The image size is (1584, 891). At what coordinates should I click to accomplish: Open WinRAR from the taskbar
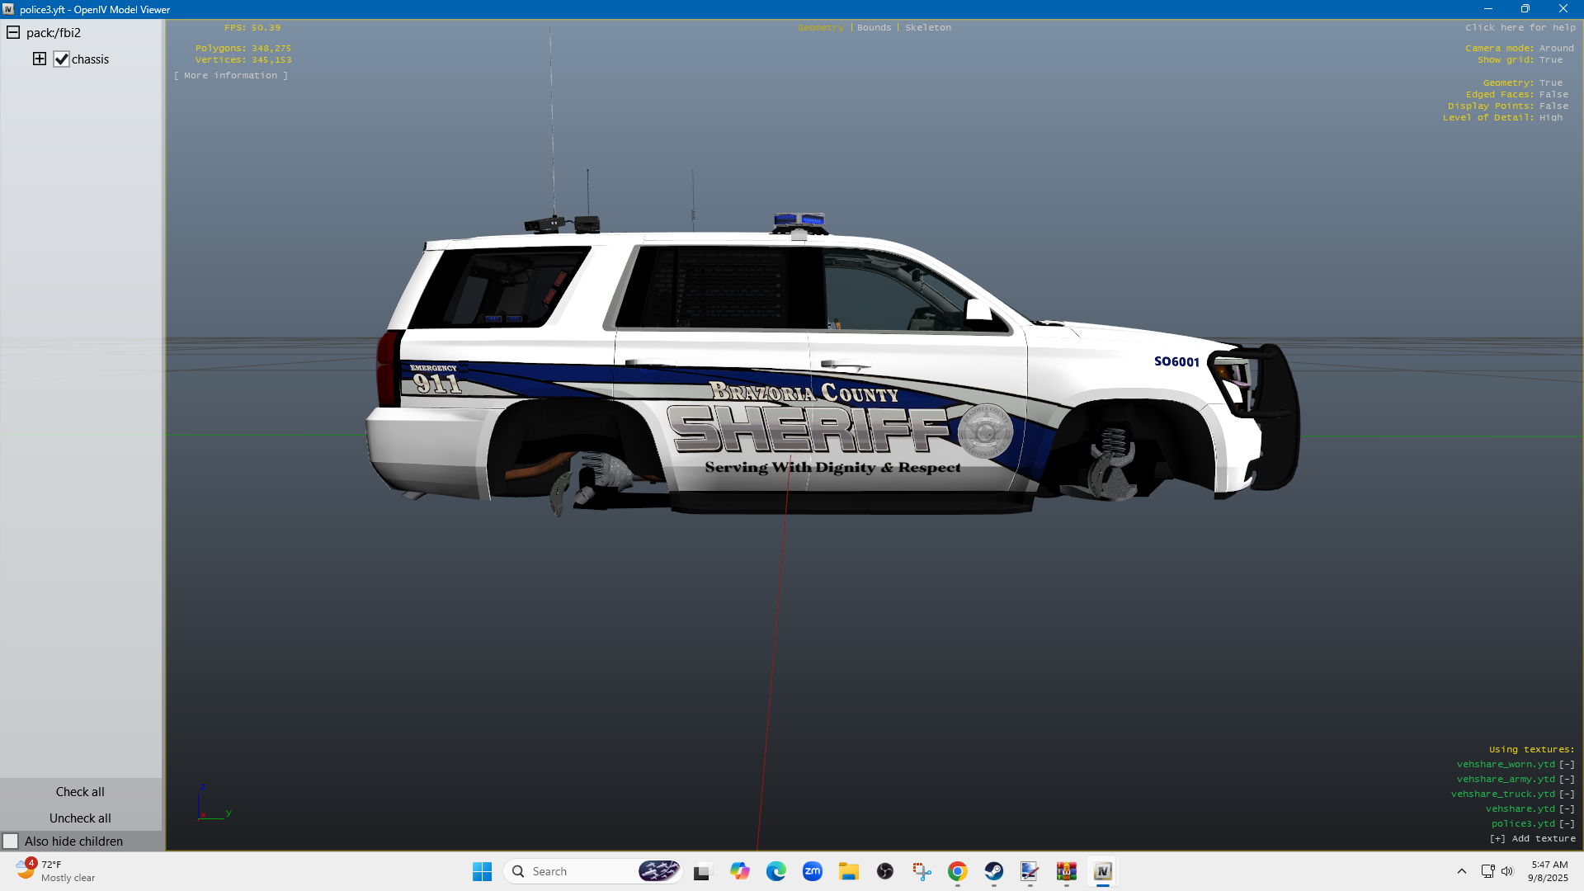[1066, 871]
